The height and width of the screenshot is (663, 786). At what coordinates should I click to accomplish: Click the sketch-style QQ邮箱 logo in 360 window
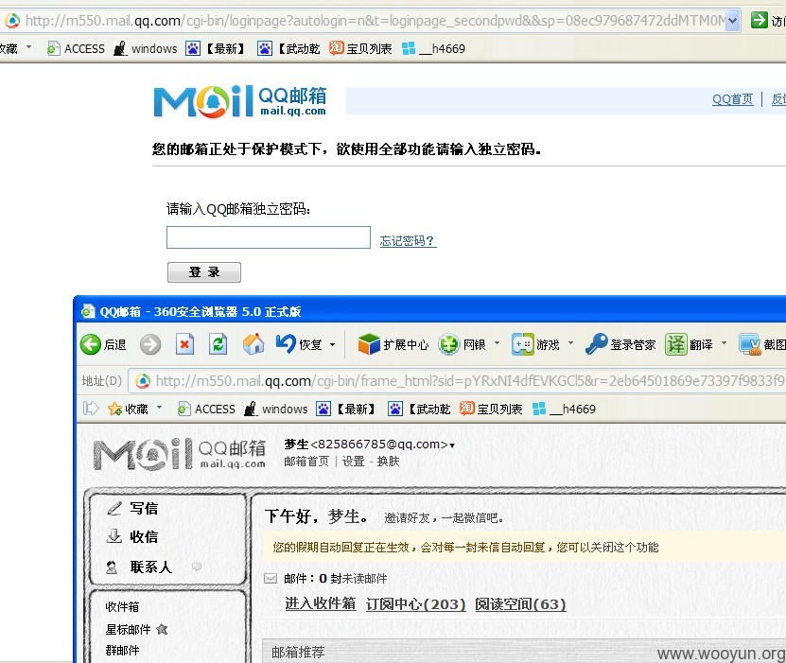pyautogui.click(x=180, y=454)
